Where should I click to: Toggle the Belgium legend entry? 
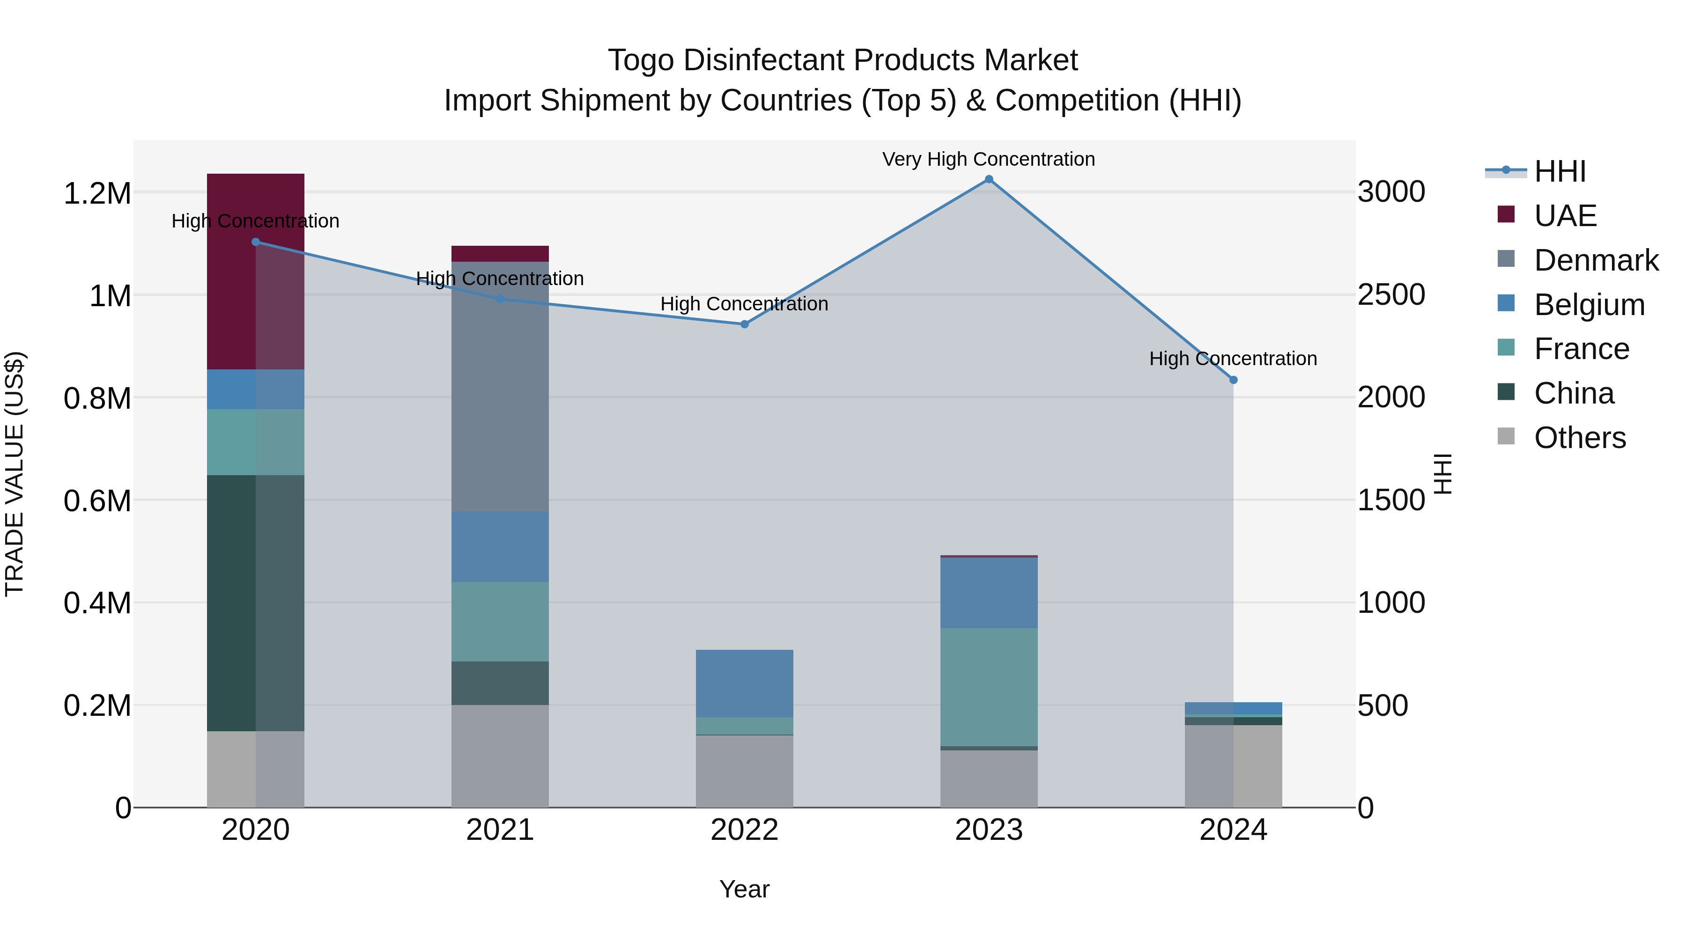point(1570,305)
